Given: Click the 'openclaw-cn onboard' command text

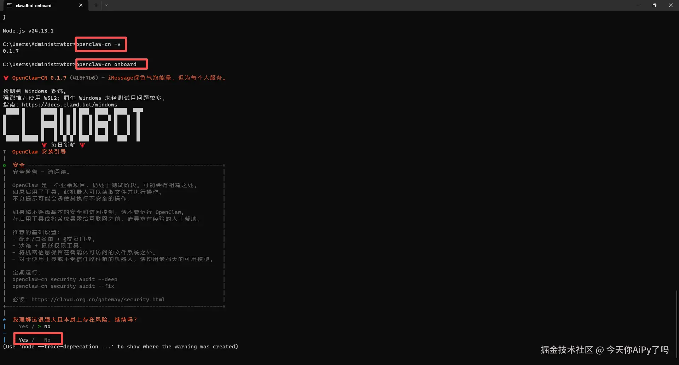Looking at the screenshot, I should 106,64.
